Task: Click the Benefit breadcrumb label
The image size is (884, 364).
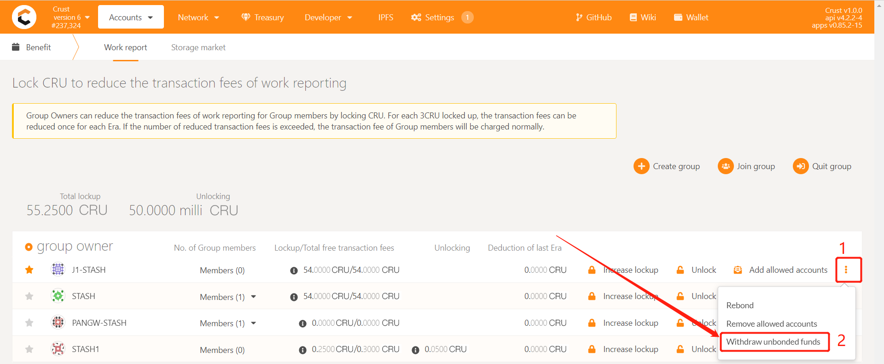Action: 39,47
